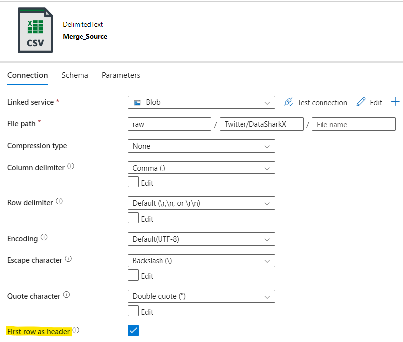Enable the Edit checkbox under Row delimiter
The height and width of the screenshot is (342, 403).
tap(133, 218)
